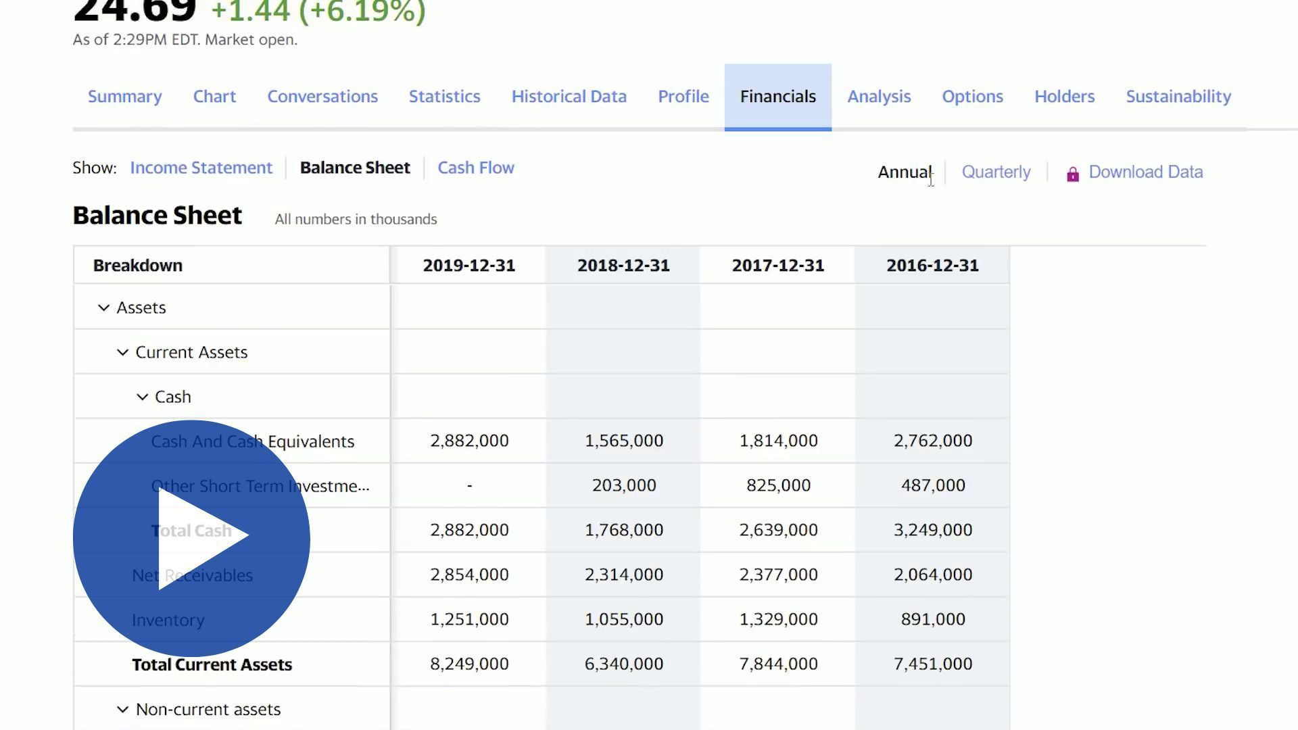Open the Summary tab
The height and width of the screenshot is (730, 1298).
124,97
